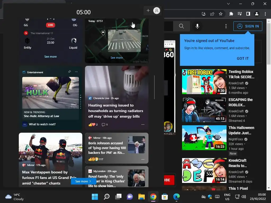Open weather widget showing 14°C Cloudy
This screenshot has width=271, height=203.
pos(15,197)
